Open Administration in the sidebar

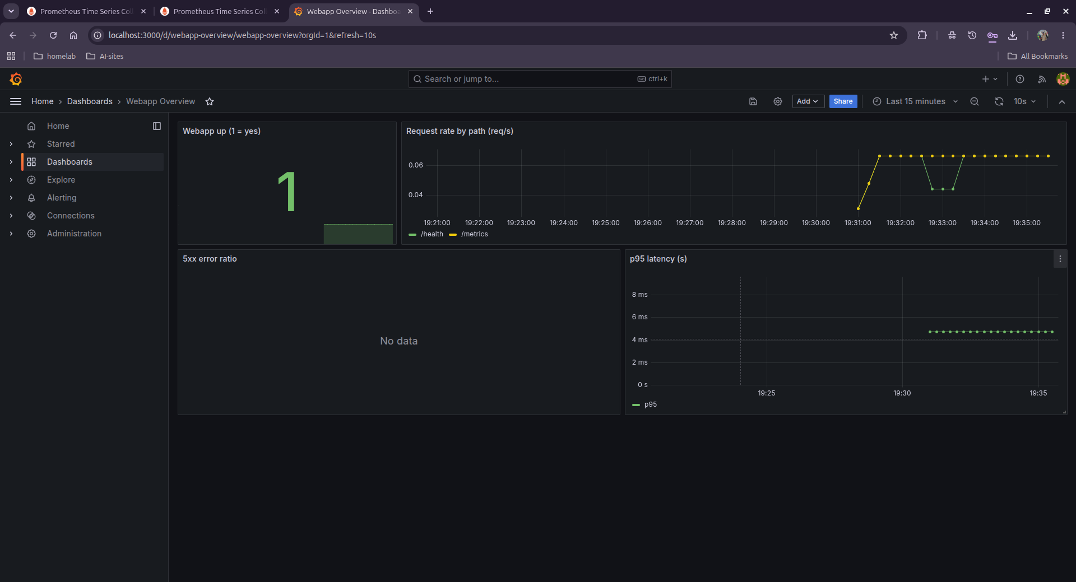click(x=74, y=234)
